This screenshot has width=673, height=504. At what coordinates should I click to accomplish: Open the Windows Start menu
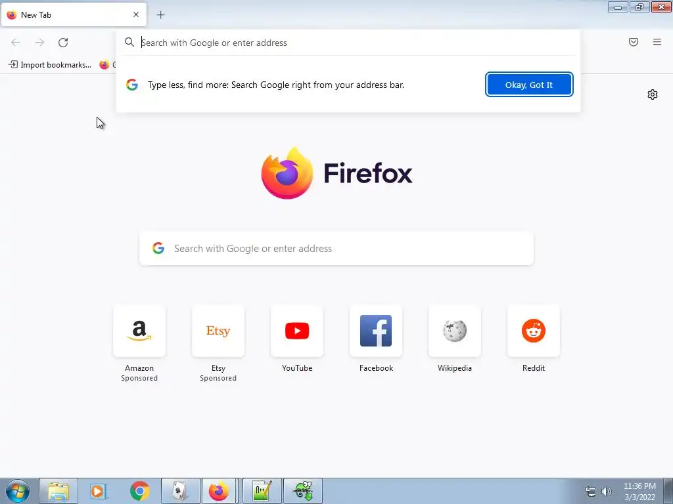(18, 491)
